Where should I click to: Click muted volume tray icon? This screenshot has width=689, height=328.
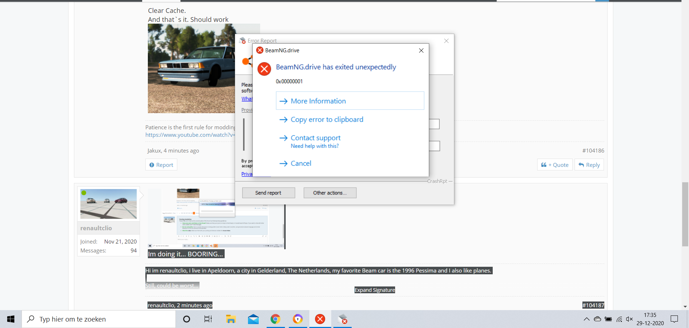click(x=629, y=319)
